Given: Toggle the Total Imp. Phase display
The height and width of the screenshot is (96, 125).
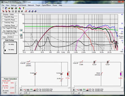Looking at the screenshot, I should pyautogui.click(x=10, y=25).
